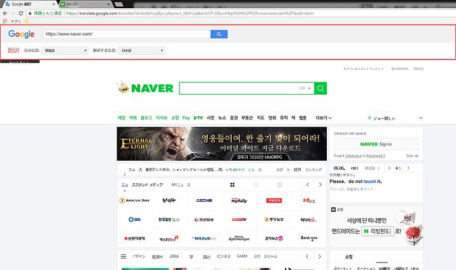Go back using browser back arrow
Screen dimensions: 456x270
pyautogui.click(x=5, y=13)
